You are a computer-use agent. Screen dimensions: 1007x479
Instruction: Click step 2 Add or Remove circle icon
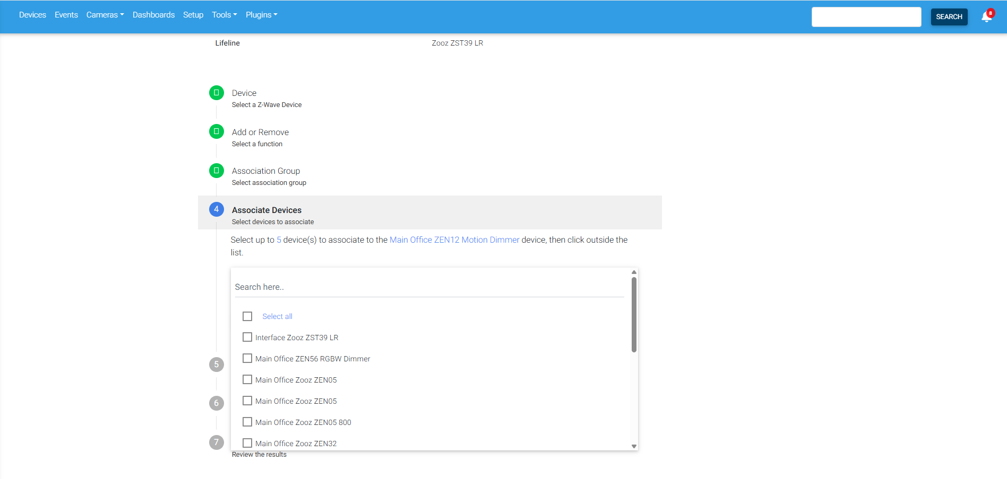(217, 131)
